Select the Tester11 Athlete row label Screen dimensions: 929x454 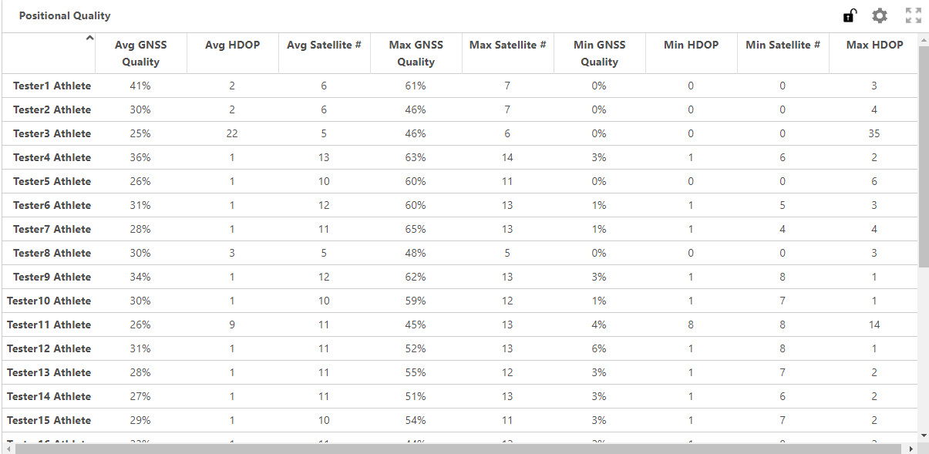pos(49,325)
